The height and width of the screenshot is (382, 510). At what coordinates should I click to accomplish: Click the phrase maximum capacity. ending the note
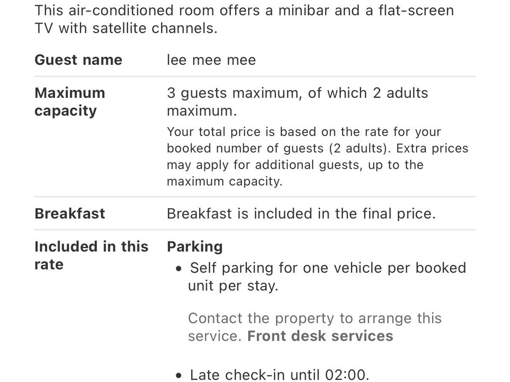click(224, 182)
